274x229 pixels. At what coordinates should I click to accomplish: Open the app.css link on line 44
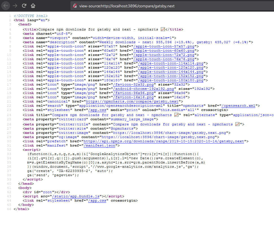click(x=97, y=200)
